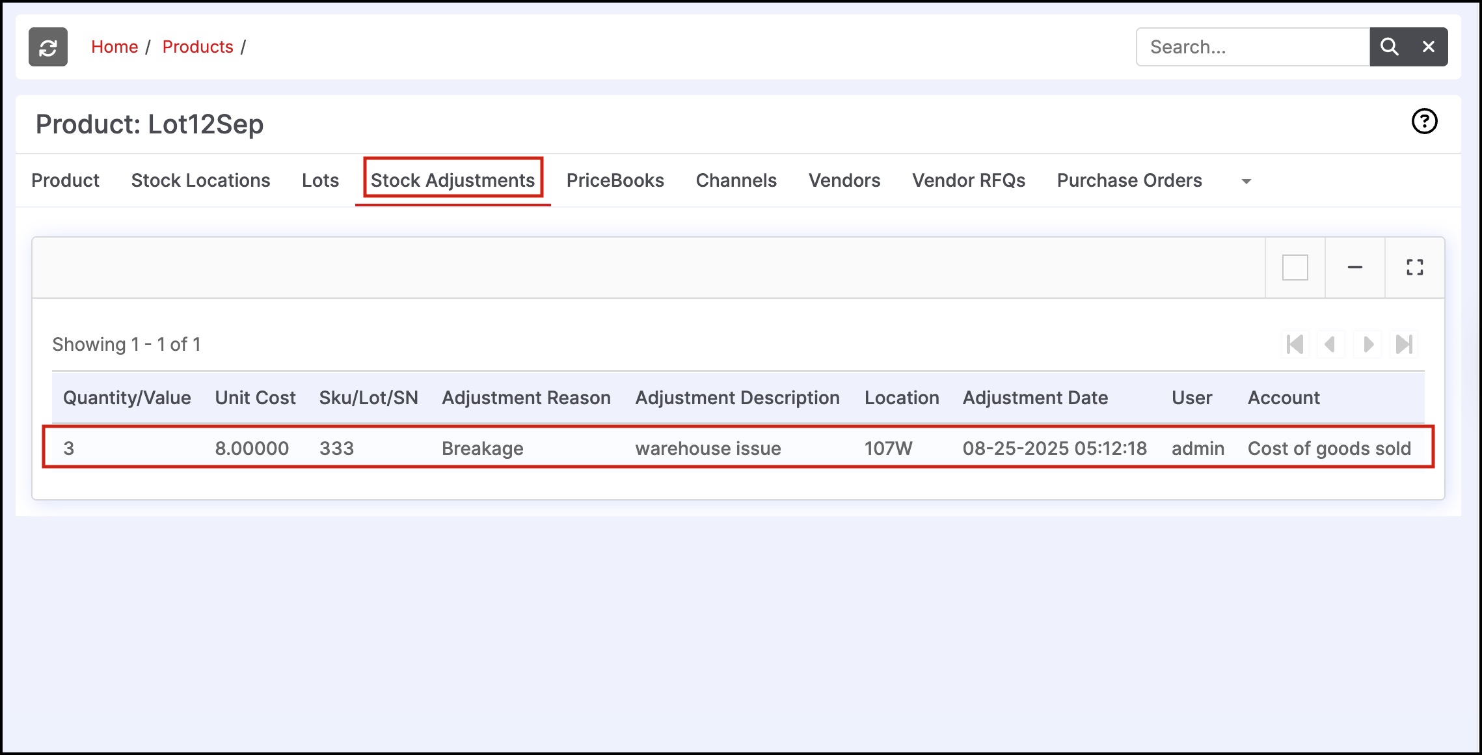Image resolution: width=1482 pixels, height=755 pixels.
Task: Click the Showing 1 - 1 of 1 text
Action: [126, 344]
